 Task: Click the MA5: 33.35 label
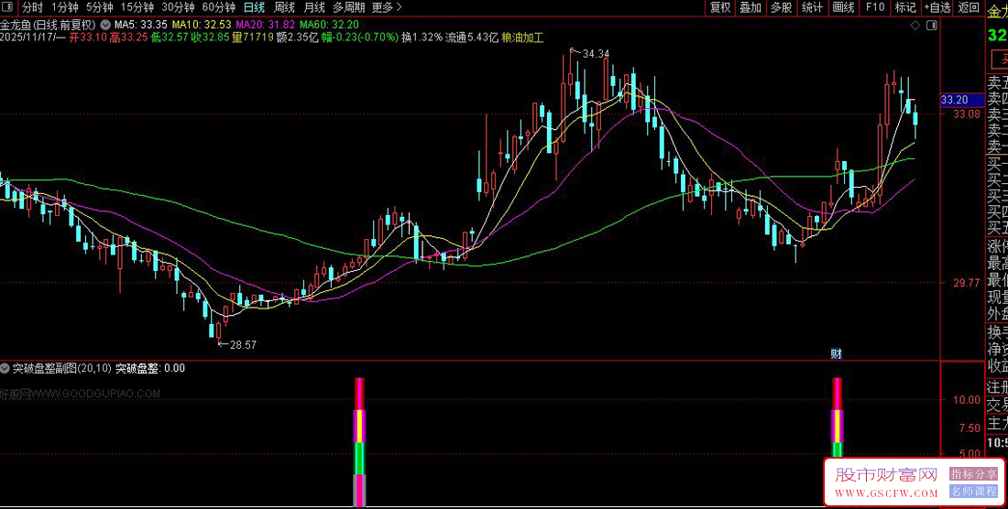[140, 25]
